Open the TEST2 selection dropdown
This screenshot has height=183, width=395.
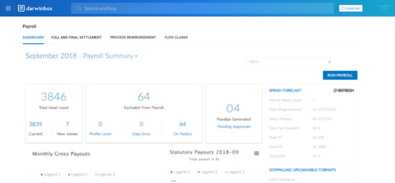(289, 62)
